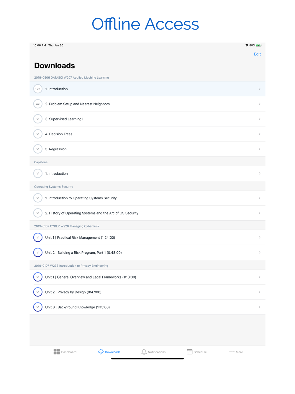Expand chevron on Decision Trees row
The width and height of the screenshot is (295, 394).
point(260,134)
